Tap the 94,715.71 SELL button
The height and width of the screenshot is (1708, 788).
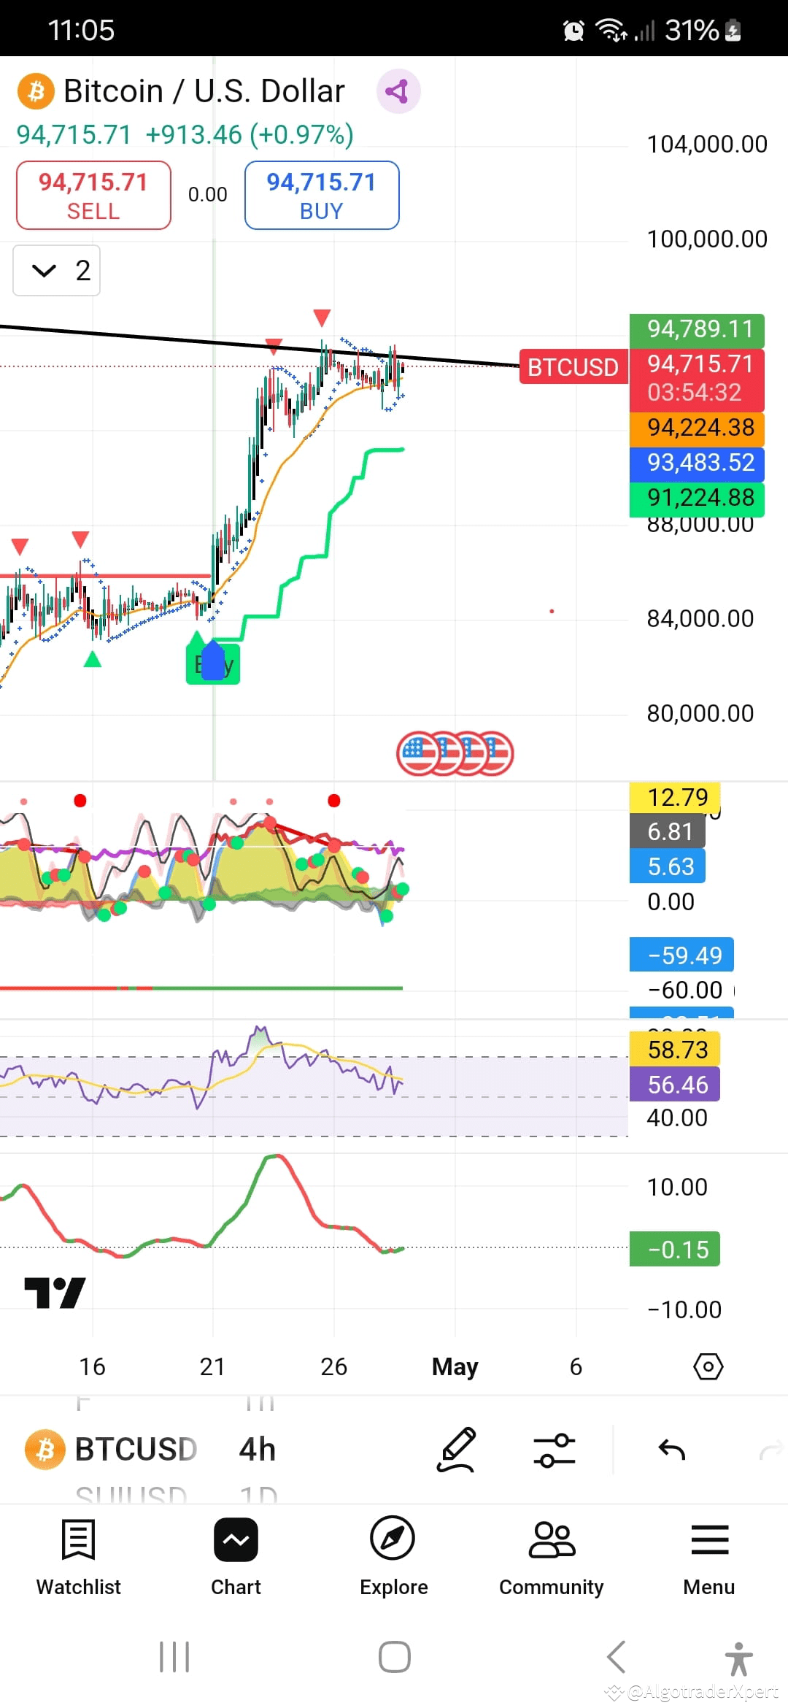pyautogui.click(x=93, y=196)
